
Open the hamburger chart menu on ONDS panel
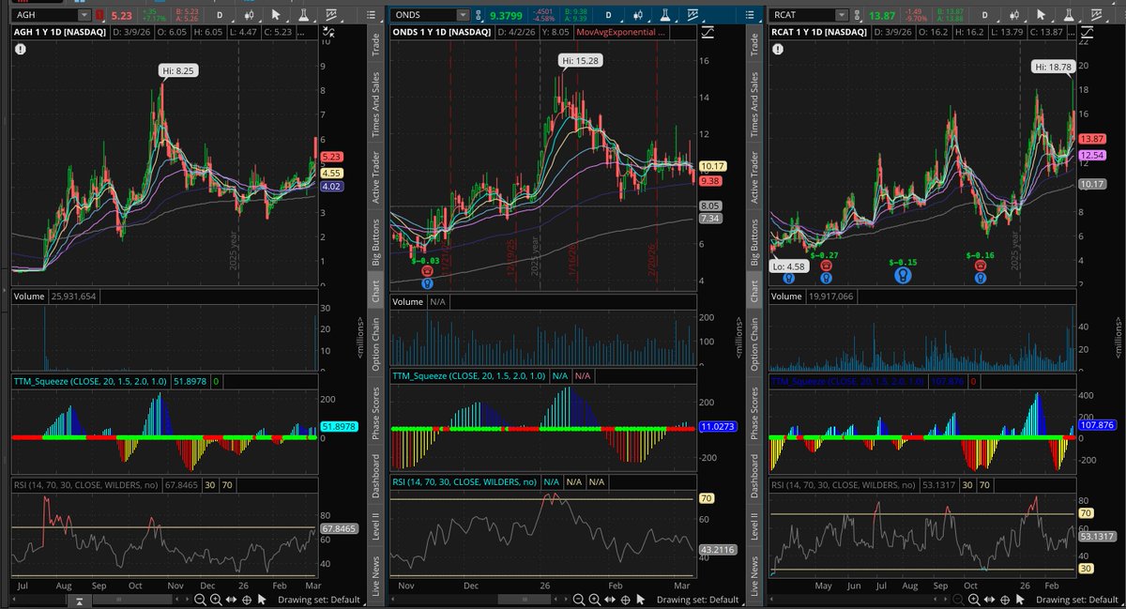click(749, 14)
